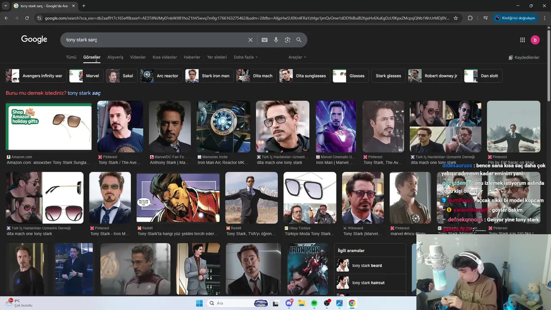Open Photos app from the taskbar
551x310 pixels.
[339, 303]
